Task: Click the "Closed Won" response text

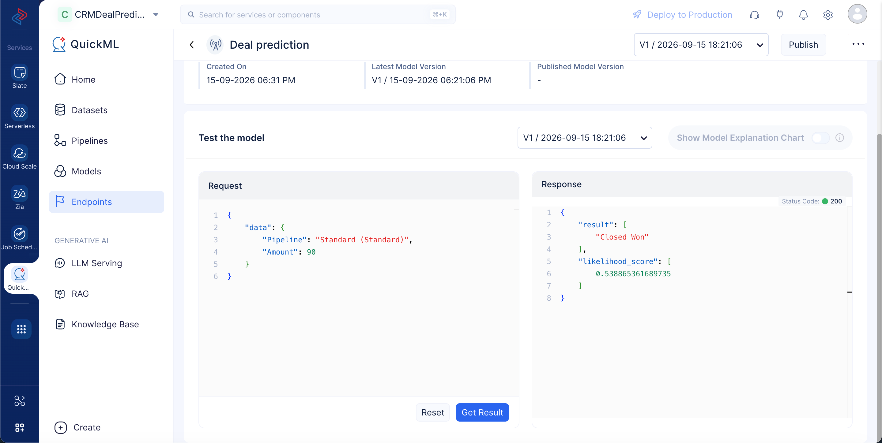Action: (622, 237)
